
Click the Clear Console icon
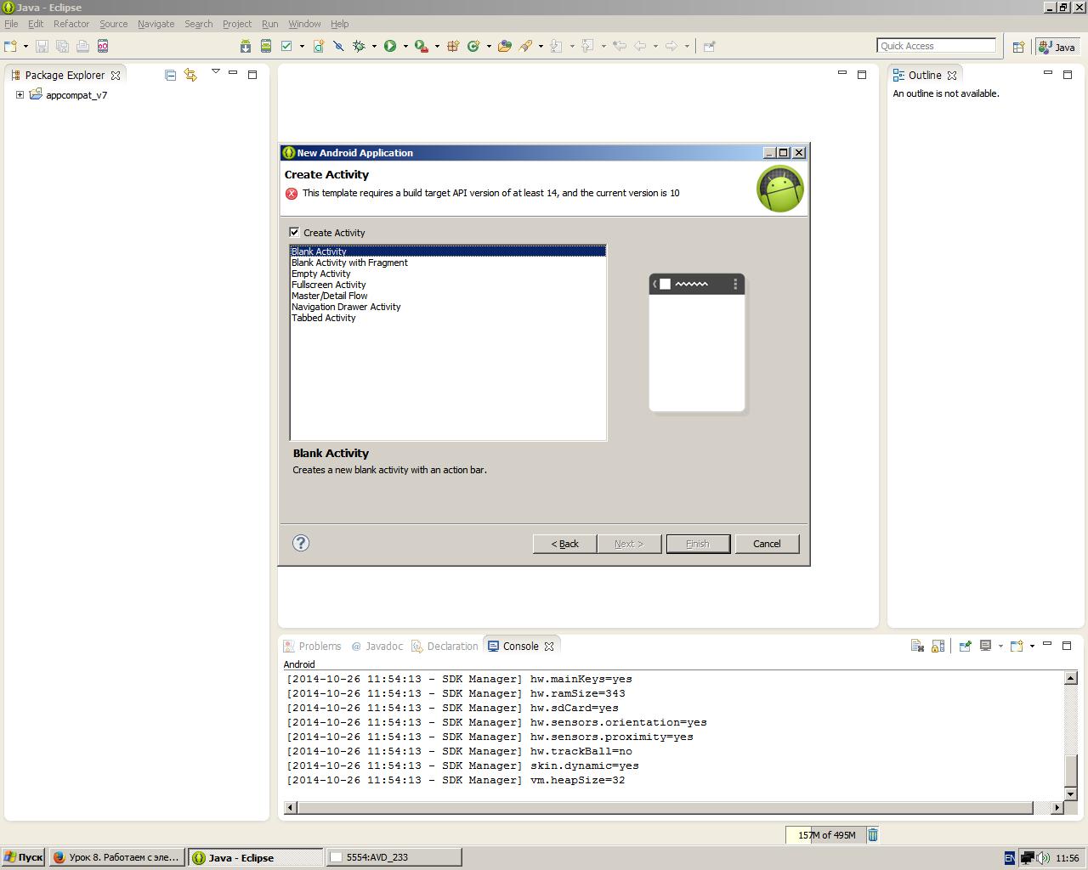(917, 646)
